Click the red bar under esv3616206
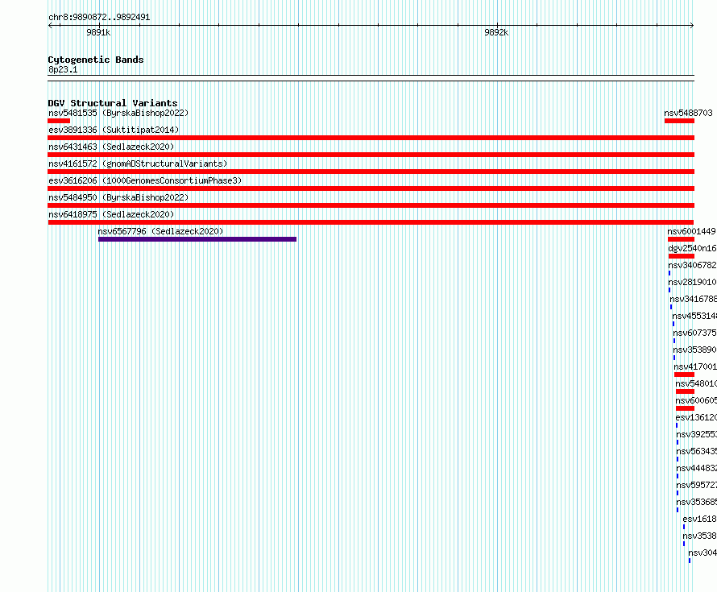The width and height of the screenshot is (717, 592). click(371, 188)
